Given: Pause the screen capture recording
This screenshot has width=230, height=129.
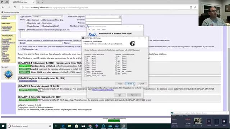Looking at the screenshot, I should click(x=216, y=121).
